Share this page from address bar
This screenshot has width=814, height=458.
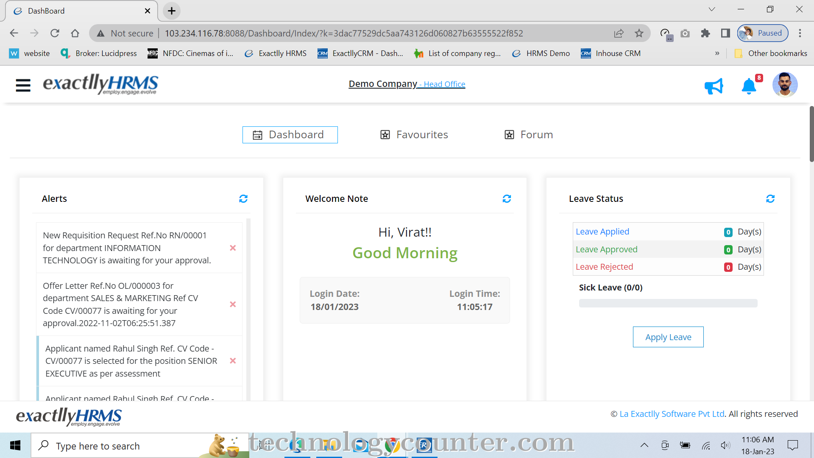point(619,33)
